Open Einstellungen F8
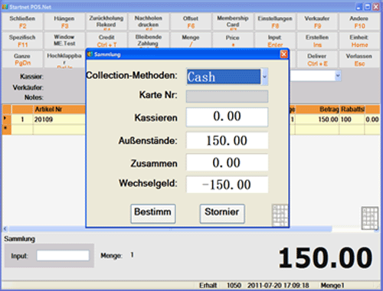The width and height of the screenshot is (383, 291). point(275,22)
